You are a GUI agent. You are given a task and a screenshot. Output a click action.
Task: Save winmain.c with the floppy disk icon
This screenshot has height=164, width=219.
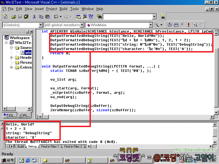(20, 16)
